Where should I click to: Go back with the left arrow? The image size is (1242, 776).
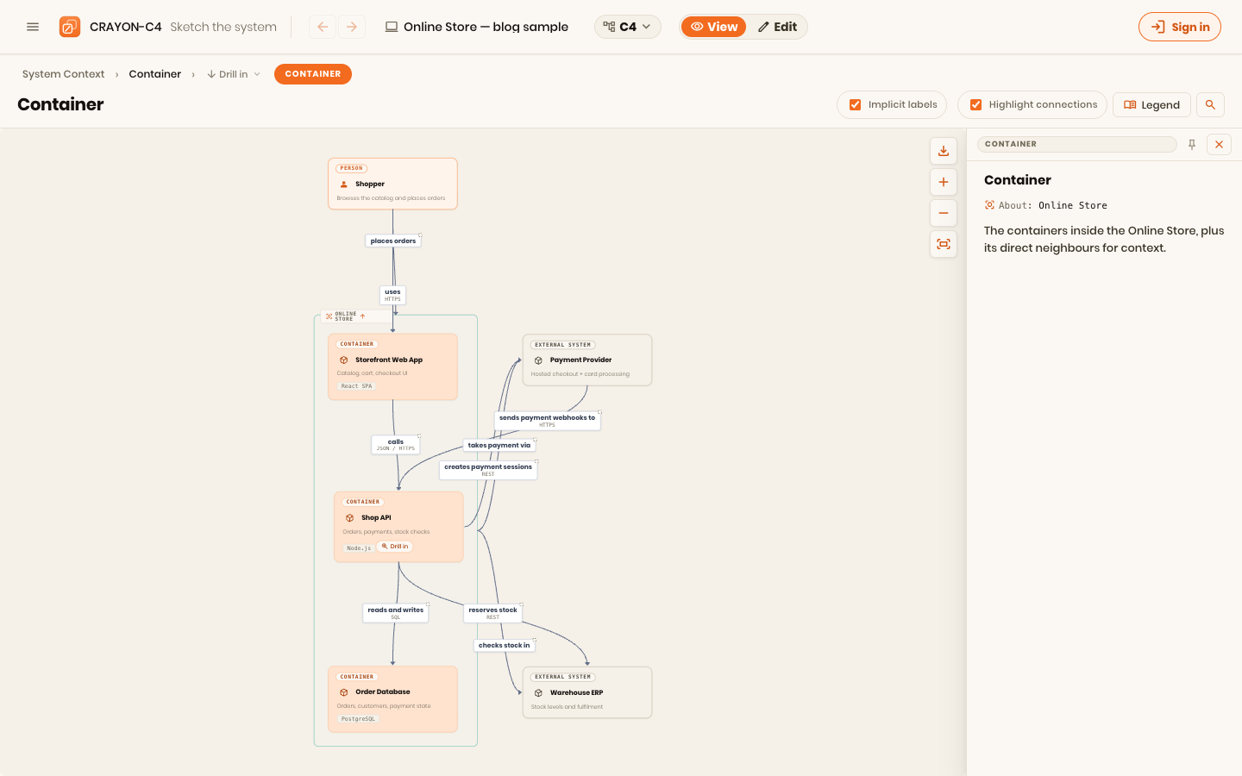(x=323, y=27)
